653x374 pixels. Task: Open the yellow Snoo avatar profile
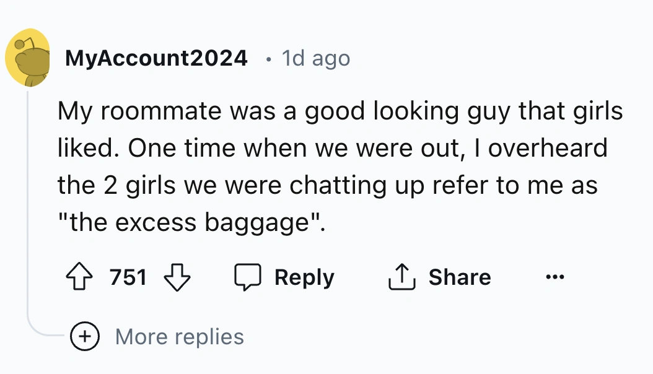(x=28, y=58)
